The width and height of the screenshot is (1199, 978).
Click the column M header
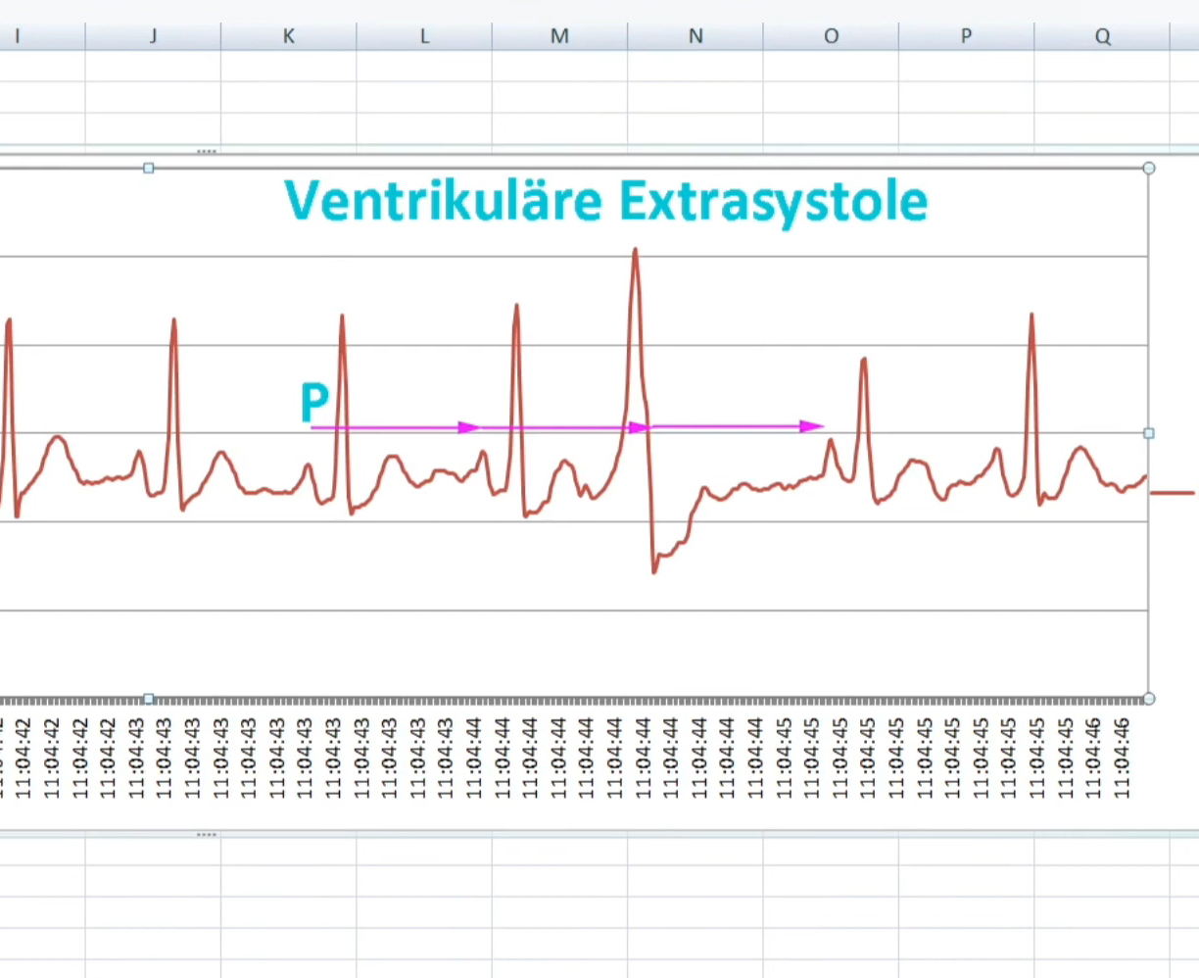click(x=559, y=36)
